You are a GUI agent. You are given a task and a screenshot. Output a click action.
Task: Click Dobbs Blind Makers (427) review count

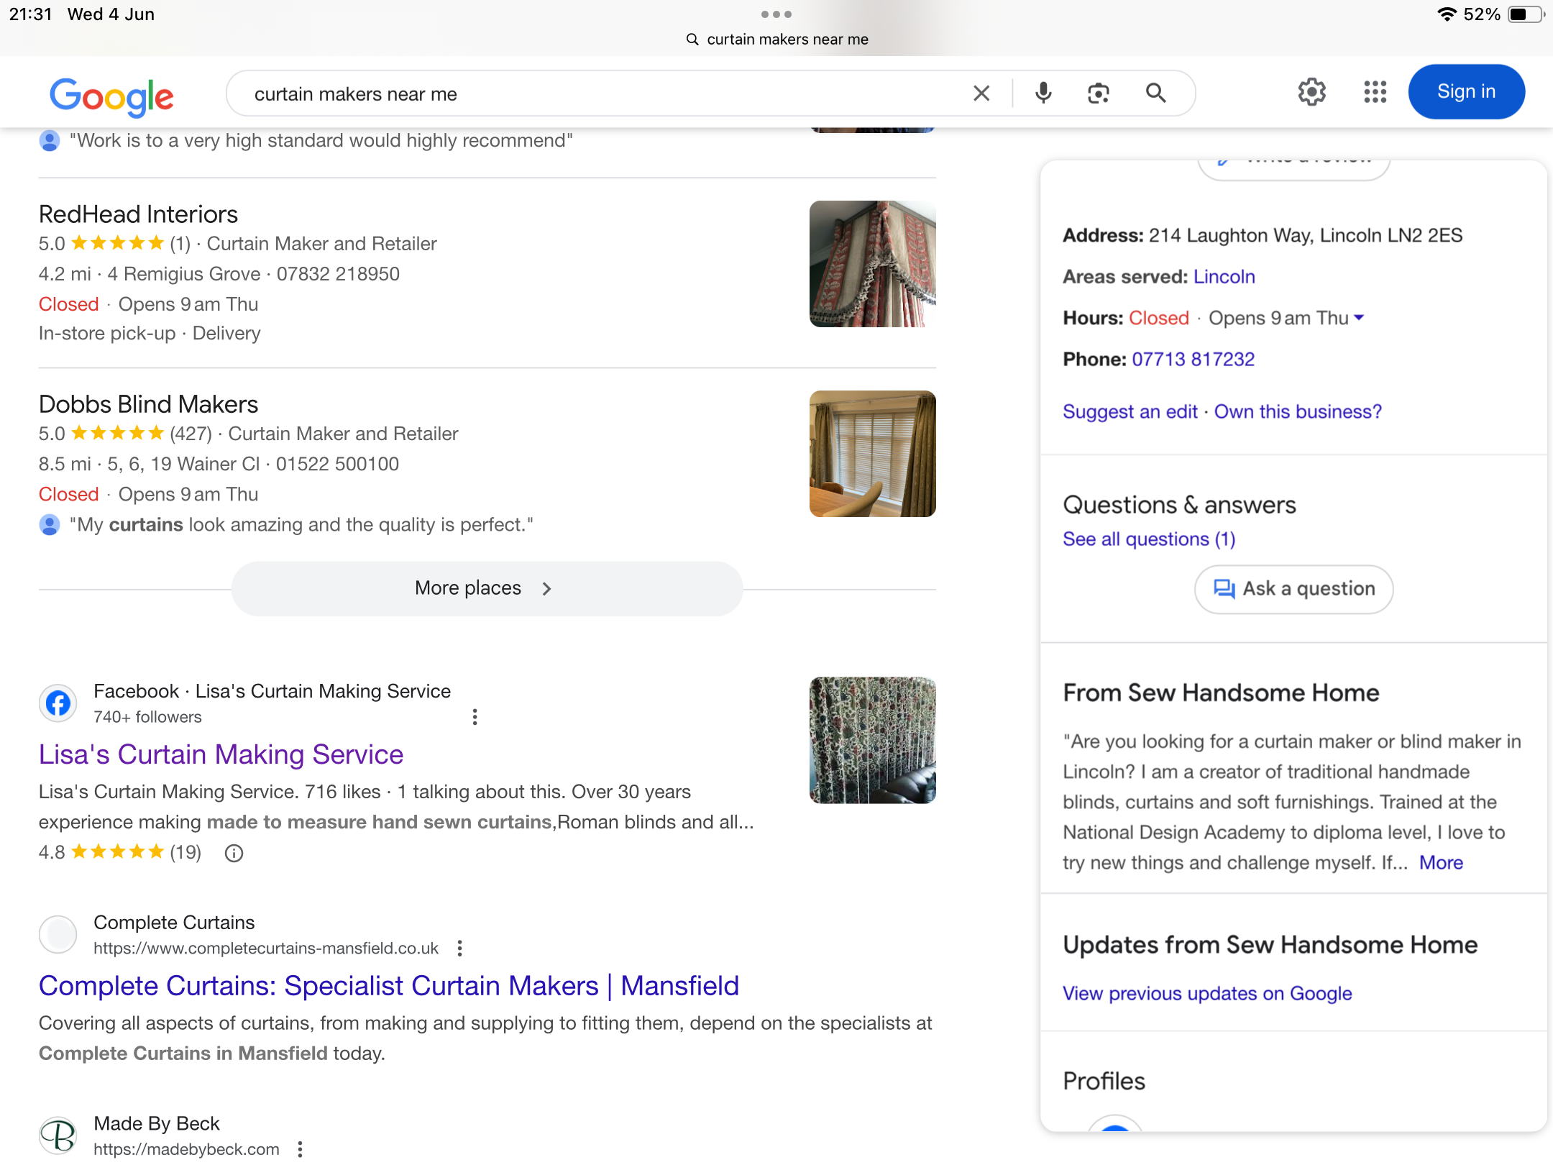point(191,434)
